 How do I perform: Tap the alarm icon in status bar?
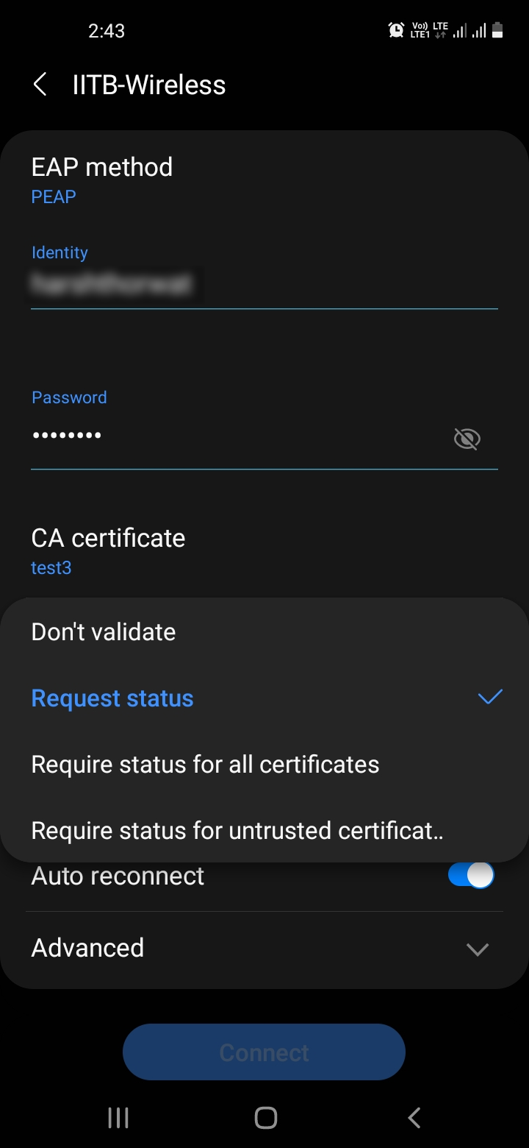(x=396, y=30)
